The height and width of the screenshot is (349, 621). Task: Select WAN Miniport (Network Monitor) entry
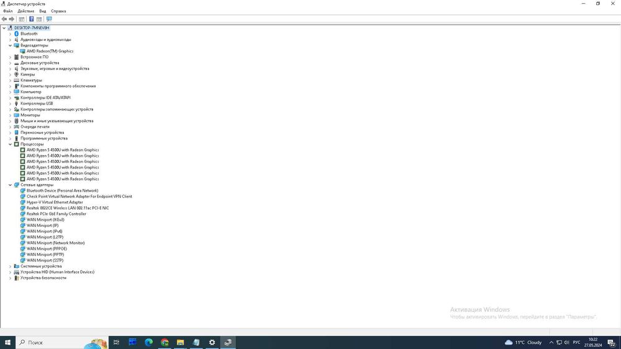tap(55, 243)
